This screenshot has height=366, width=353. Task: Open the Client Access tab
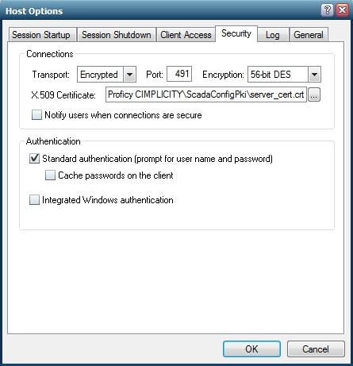coord(186,35)
